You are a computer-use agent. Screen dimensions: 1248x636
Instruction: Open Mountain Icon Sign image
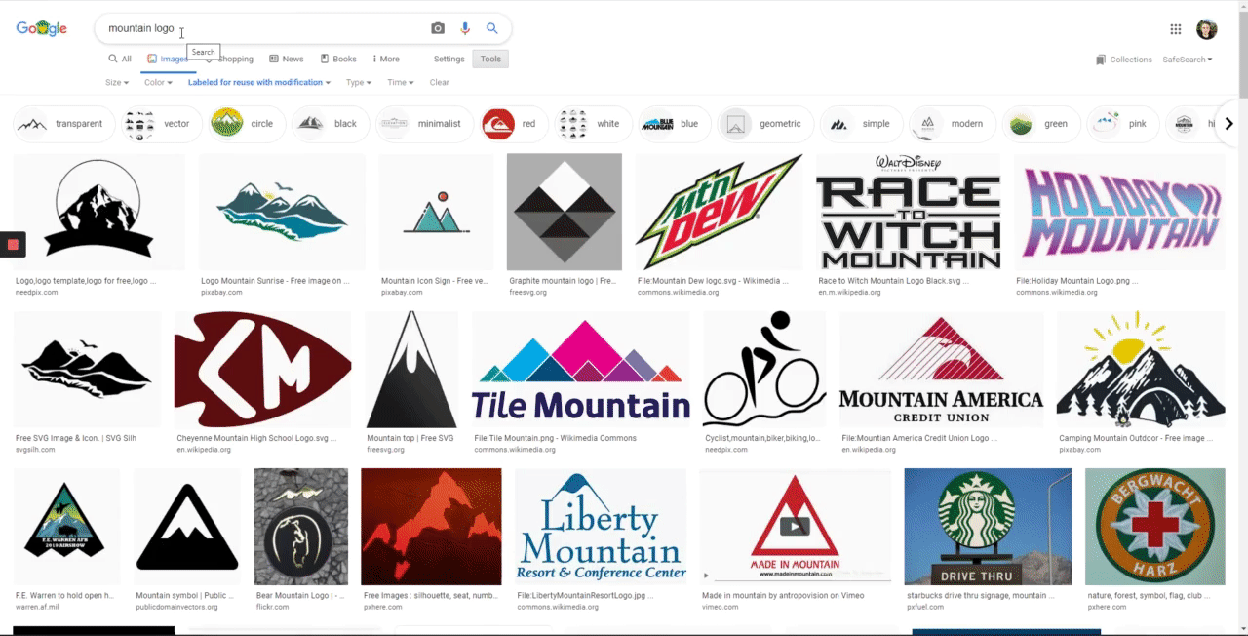(x=436, y=212)
